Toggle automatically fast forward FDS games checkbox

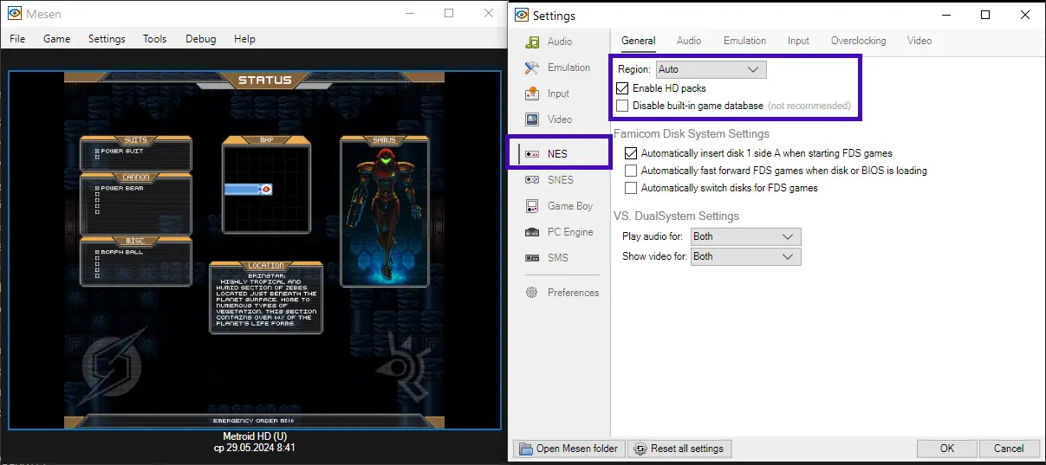click(x=631, y=171)
